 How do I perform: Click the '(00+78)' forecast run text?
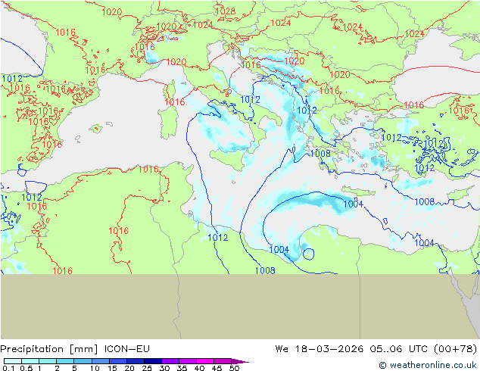click(x=455, y=349)
